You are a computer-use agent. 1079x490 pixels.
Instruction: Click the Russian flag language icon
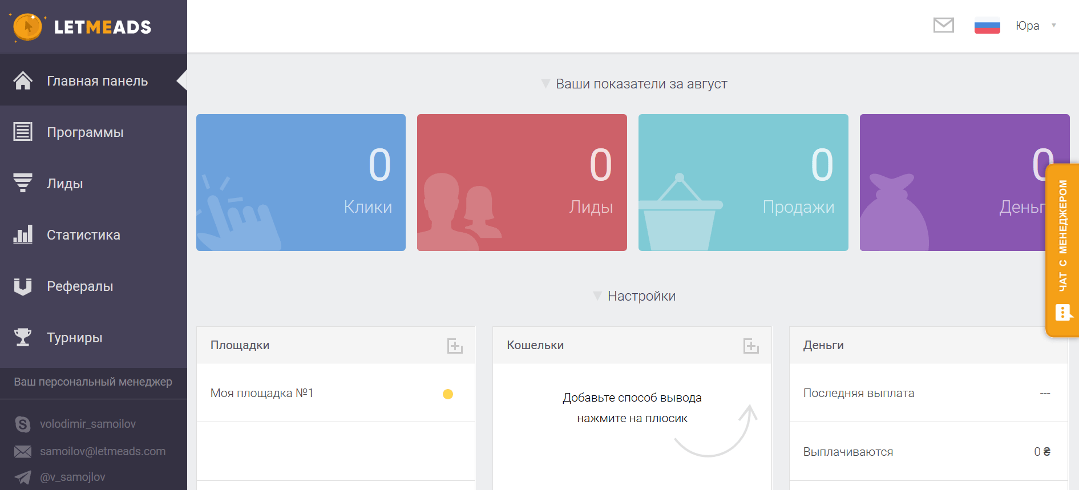coord(987,26)
